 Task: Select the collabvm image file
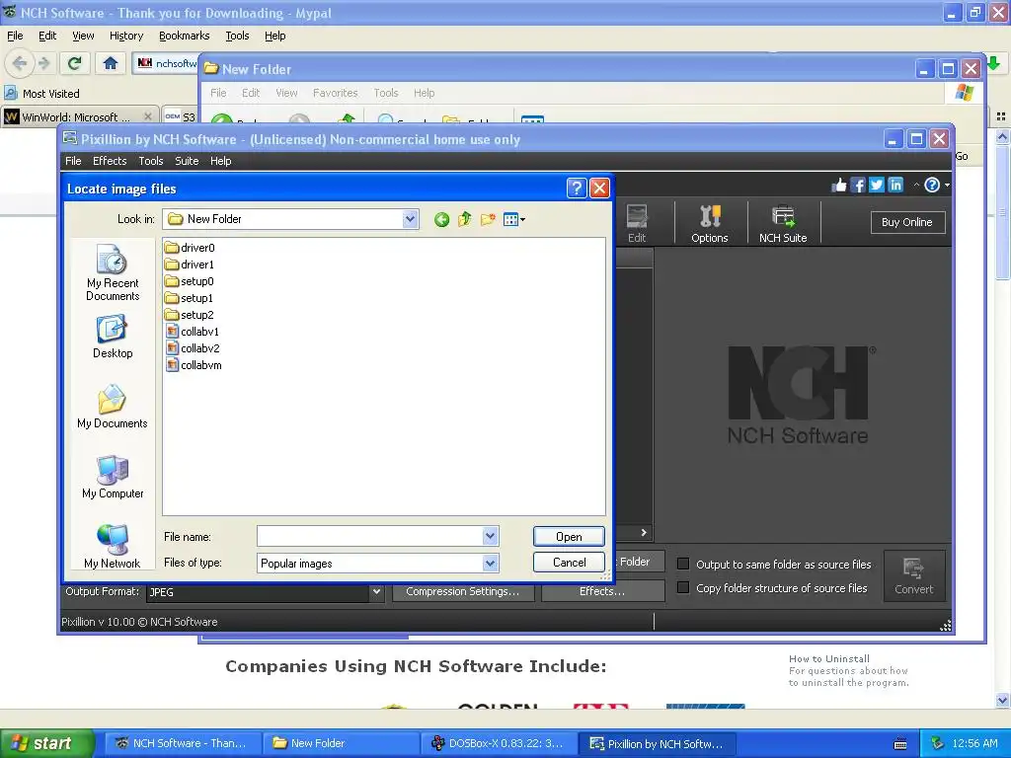pos(194,365)
